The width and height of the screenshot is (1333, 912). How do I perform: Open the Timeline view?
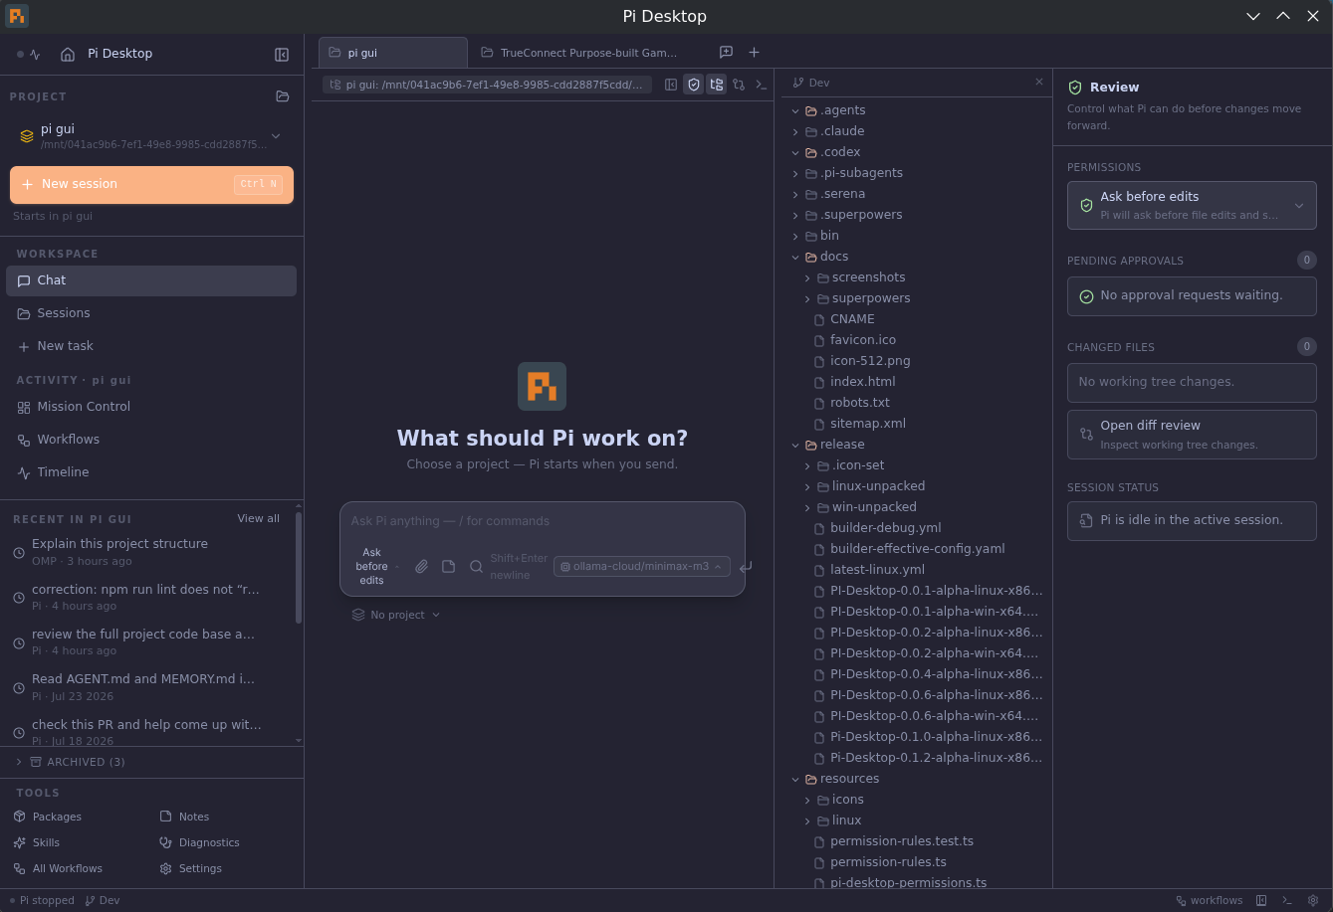[x=151, y=472]
